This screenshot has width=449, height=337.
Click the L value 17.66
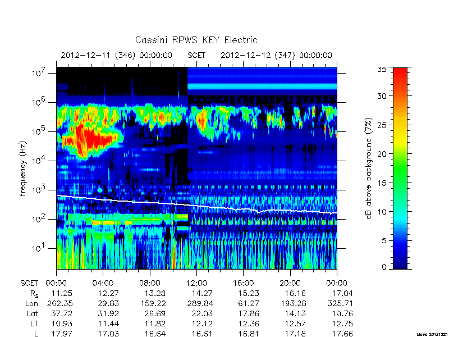(x=342, y=334)
